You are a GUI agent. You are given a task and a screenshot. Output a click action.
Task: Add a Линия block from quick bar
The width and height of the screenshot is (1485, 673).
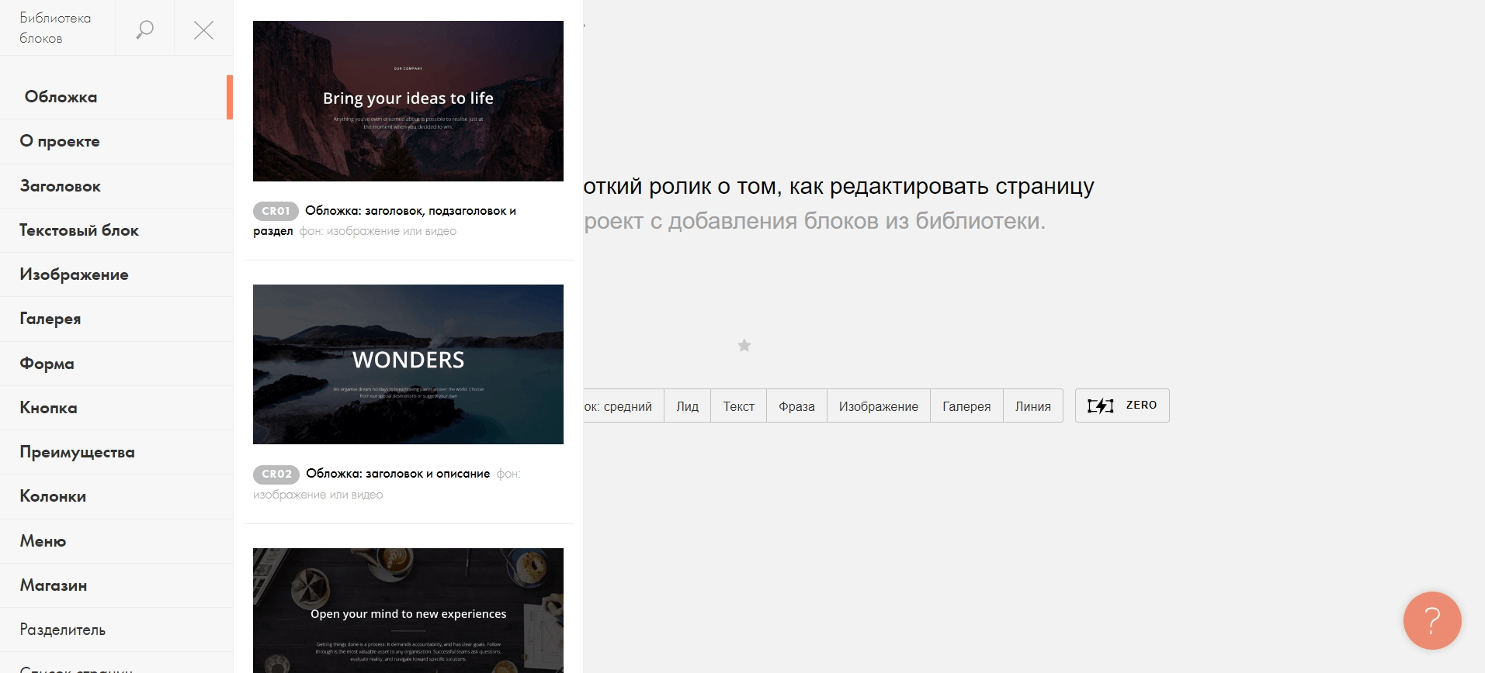click(1032, 406)
